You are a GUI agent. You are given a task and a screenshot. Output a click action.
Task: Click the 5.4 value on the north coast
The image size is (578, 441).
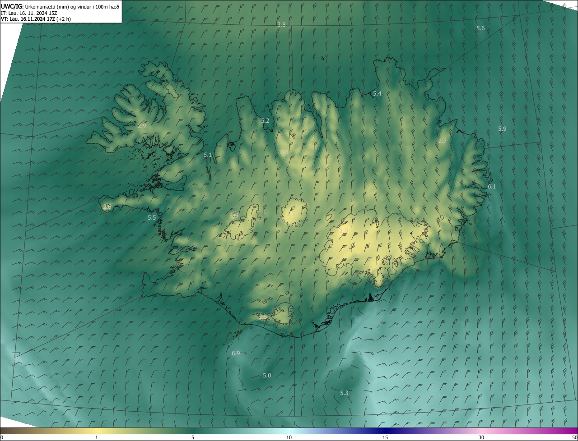tap(377, 94)
